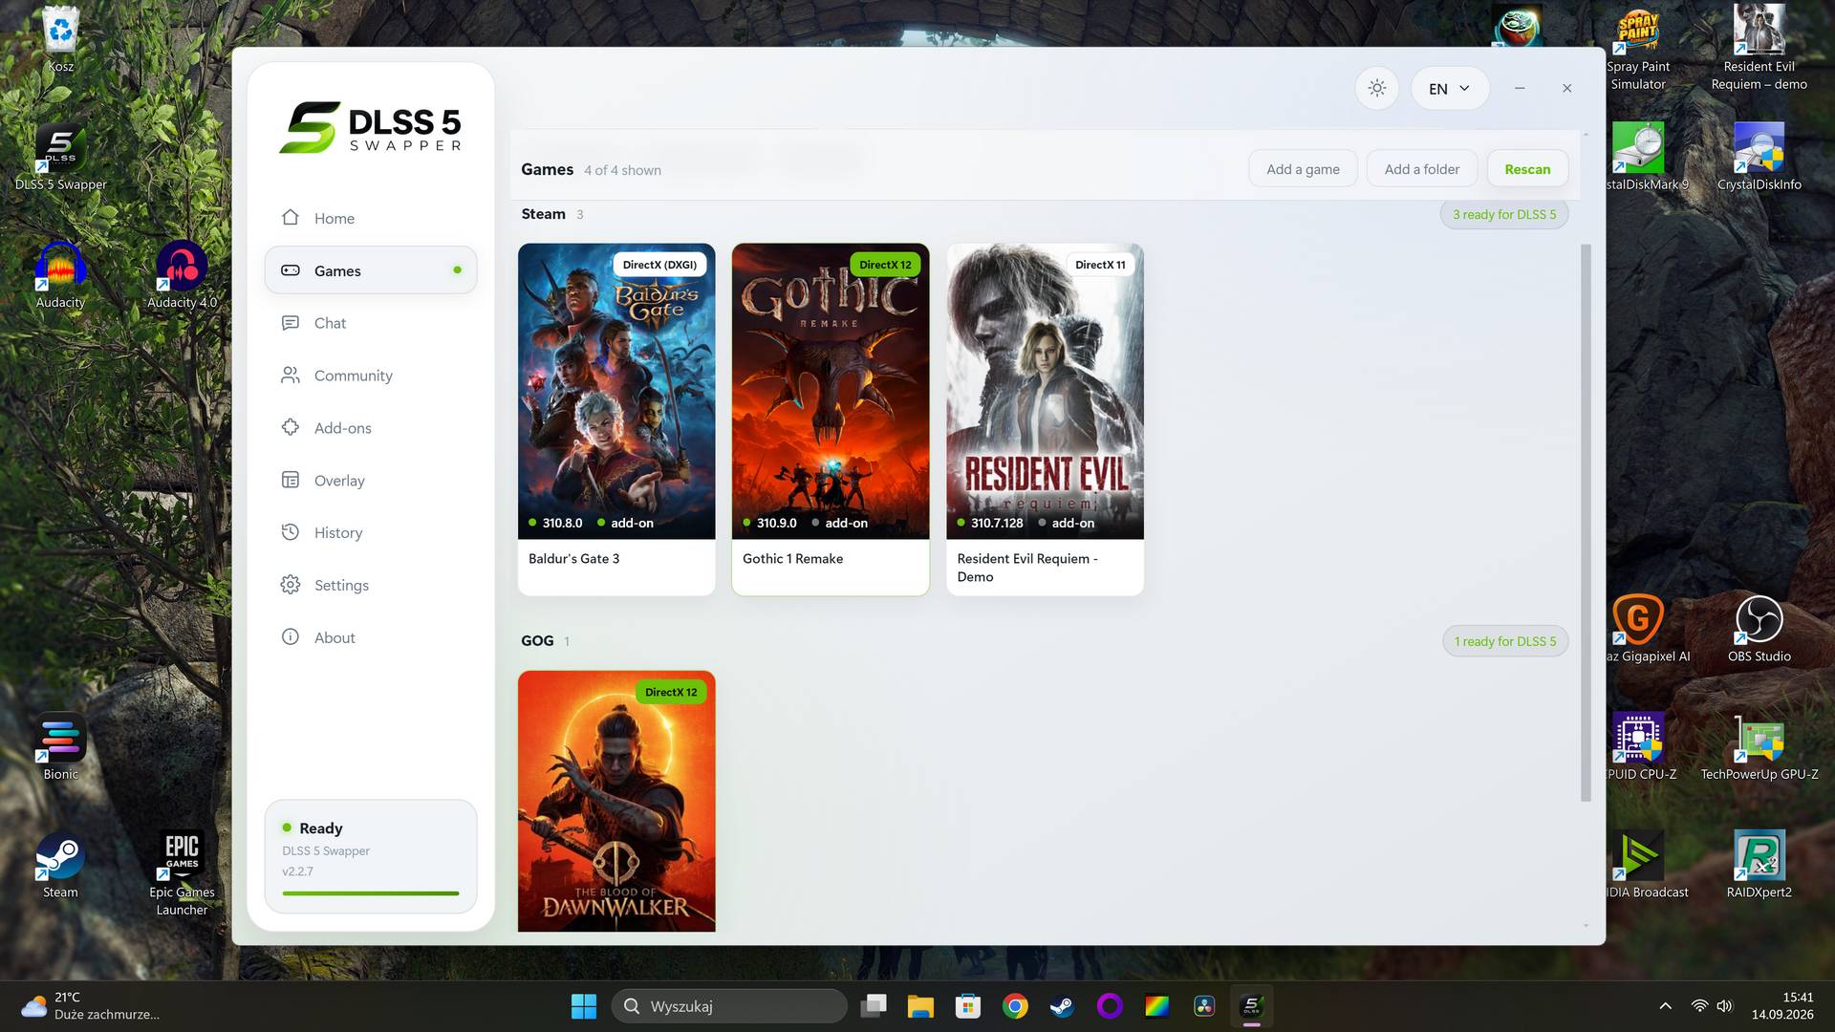Open the Community page label
This screenshot has width=1835, height=1032.
click(x=354, y=376)
